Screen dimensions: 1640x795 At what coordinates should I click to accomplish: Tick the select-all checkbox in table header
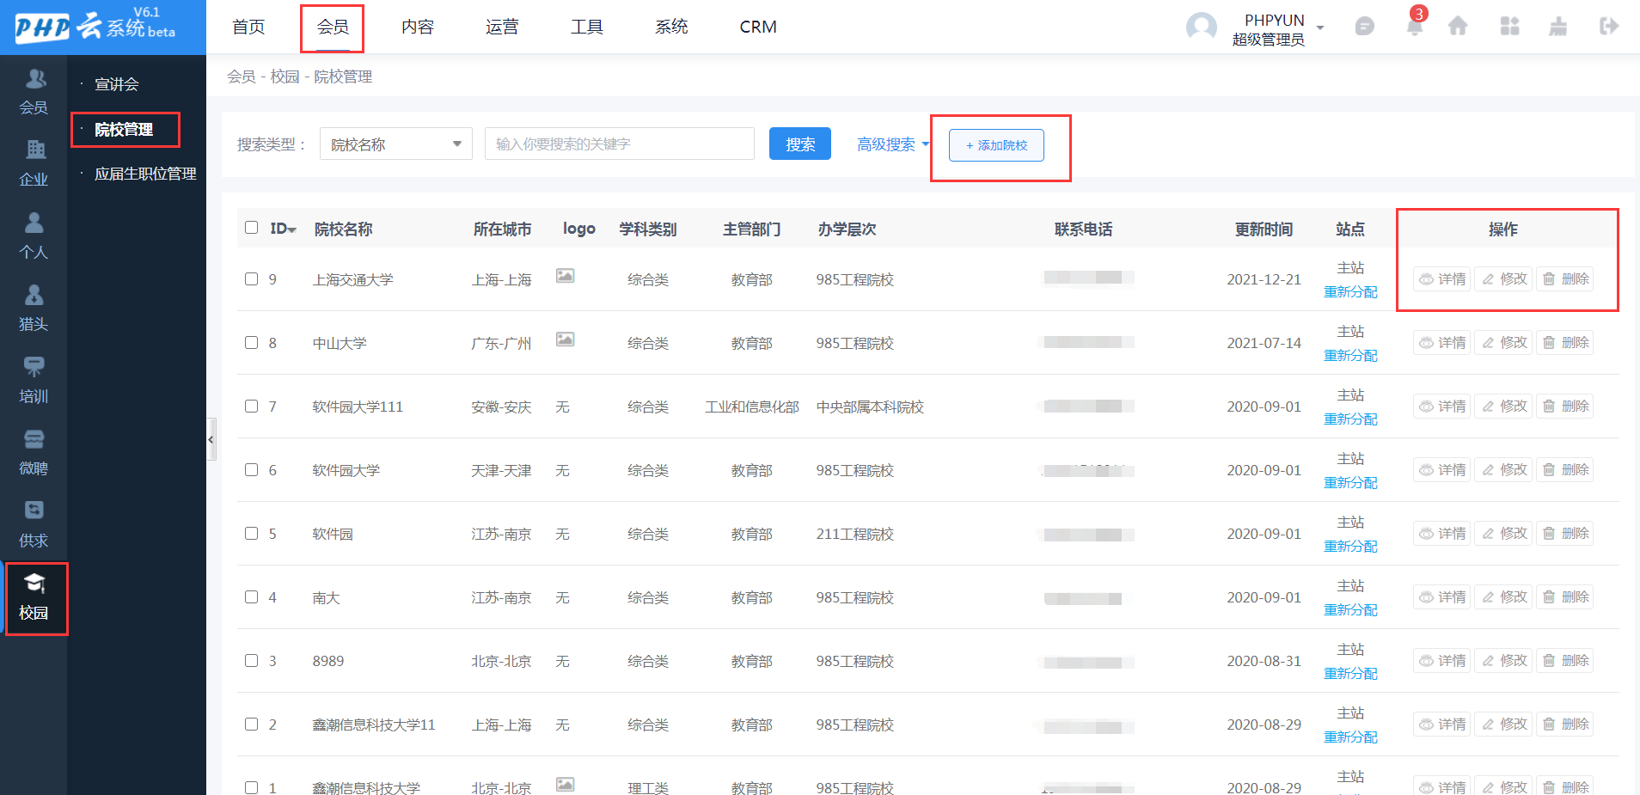pyautogui.click(x=251, y=228)
